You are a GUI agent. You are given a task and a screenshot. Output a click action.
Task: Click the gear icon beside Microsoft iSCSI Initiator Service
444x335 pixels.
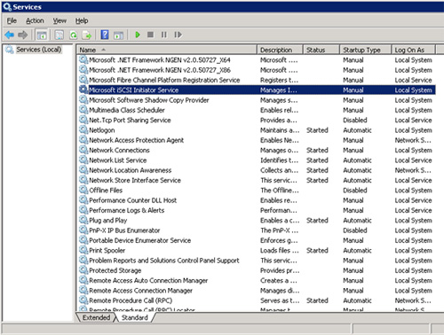(x=83, y=90)
